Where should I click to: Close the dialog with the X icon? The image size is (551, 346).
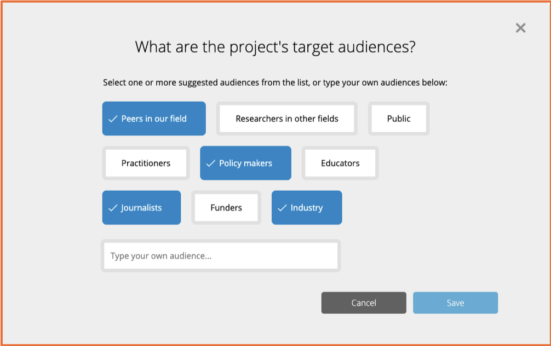point(520,28)
